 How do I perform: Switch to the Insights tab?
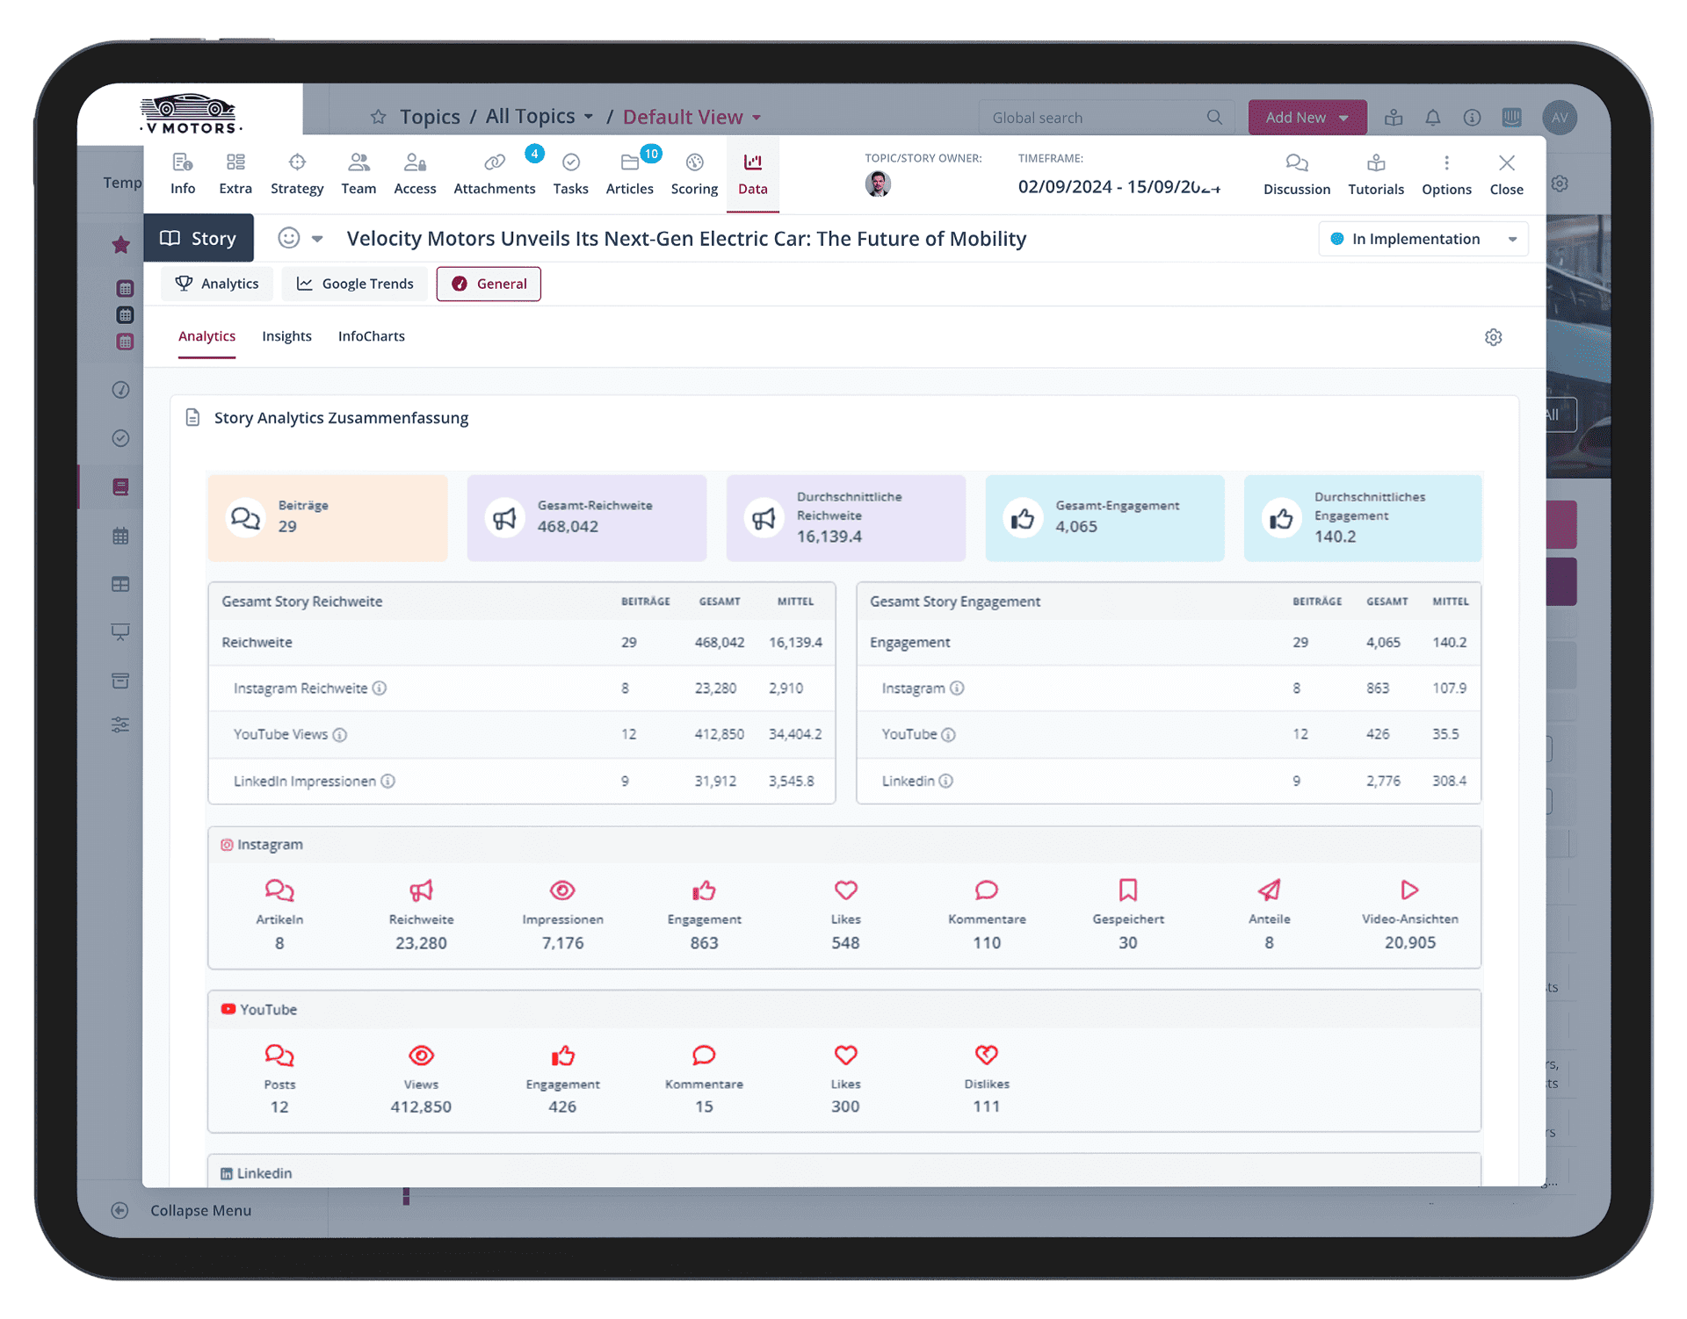tap(286, 336)
